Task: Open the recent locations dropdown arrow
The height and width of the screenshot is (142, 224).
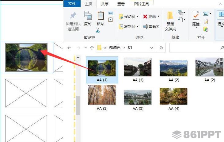Action: (85, 48)
